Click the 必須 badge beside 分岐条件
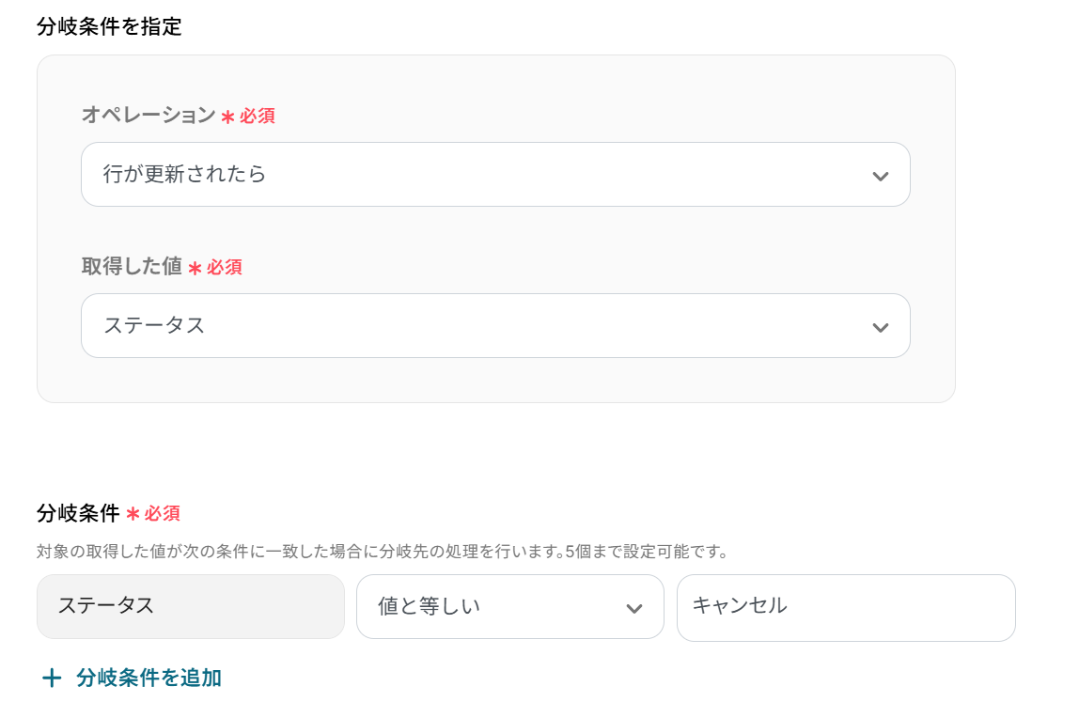Viewport: 1079px width, 702px height. coord(162,514)
